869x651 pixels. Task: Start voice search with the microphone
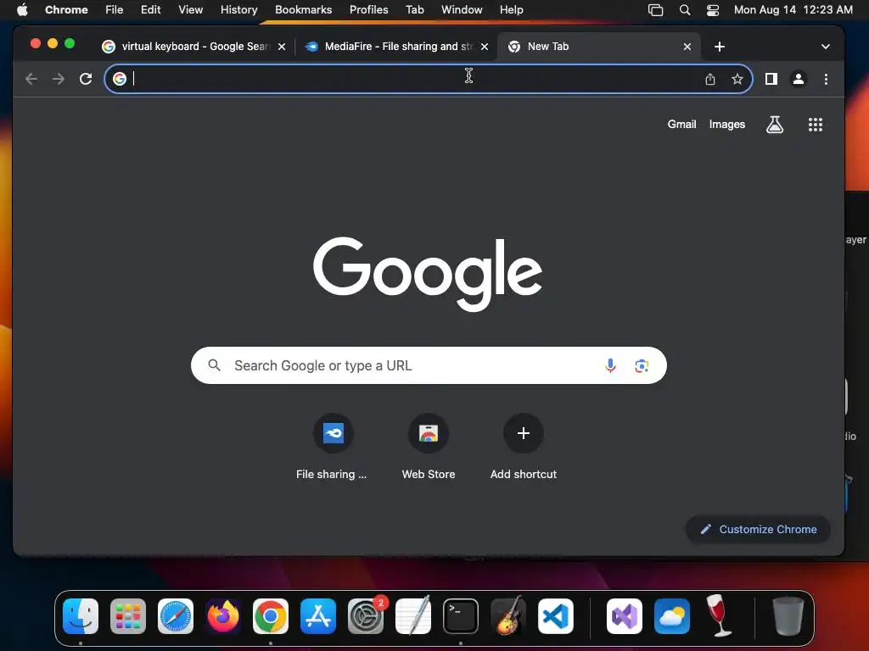tap(610, 365)
